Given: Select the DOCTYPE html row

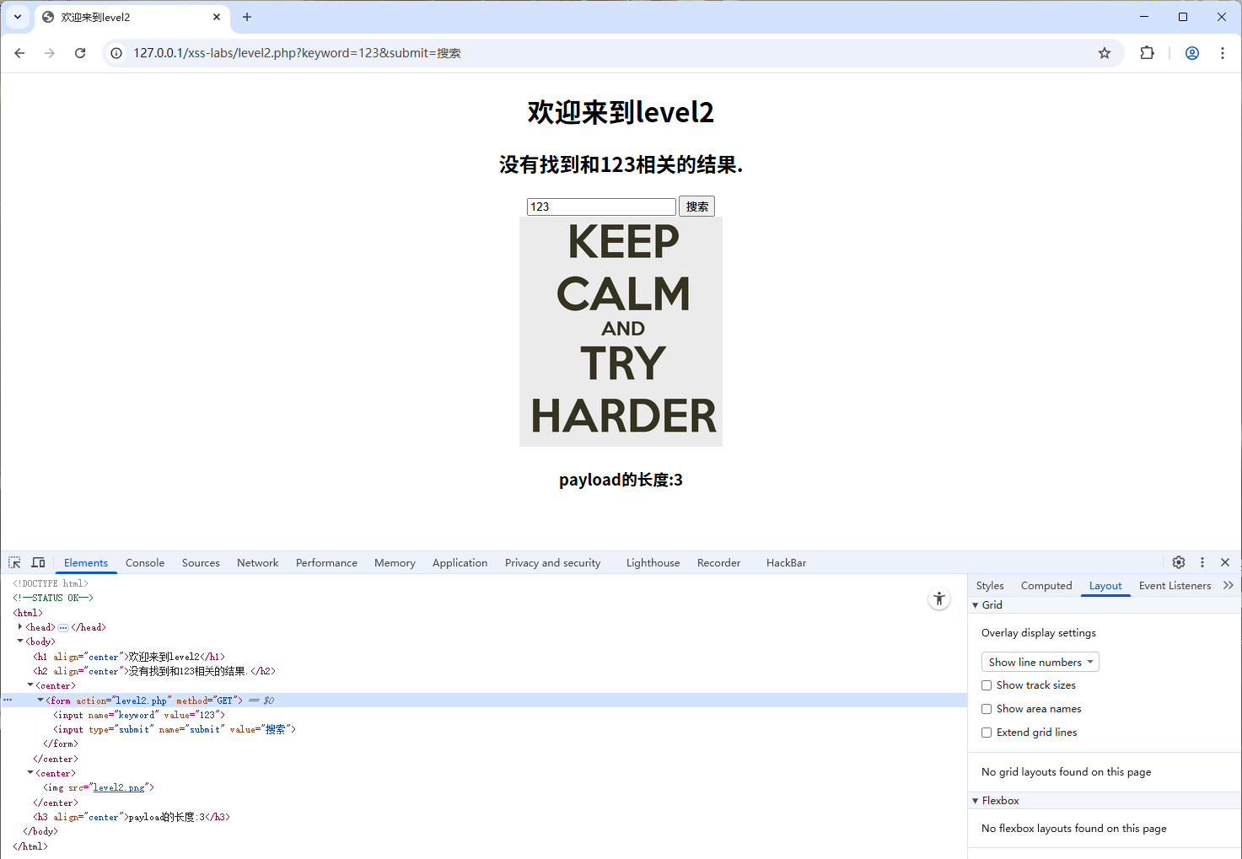Looking at the screenshot, I should 483,583.
